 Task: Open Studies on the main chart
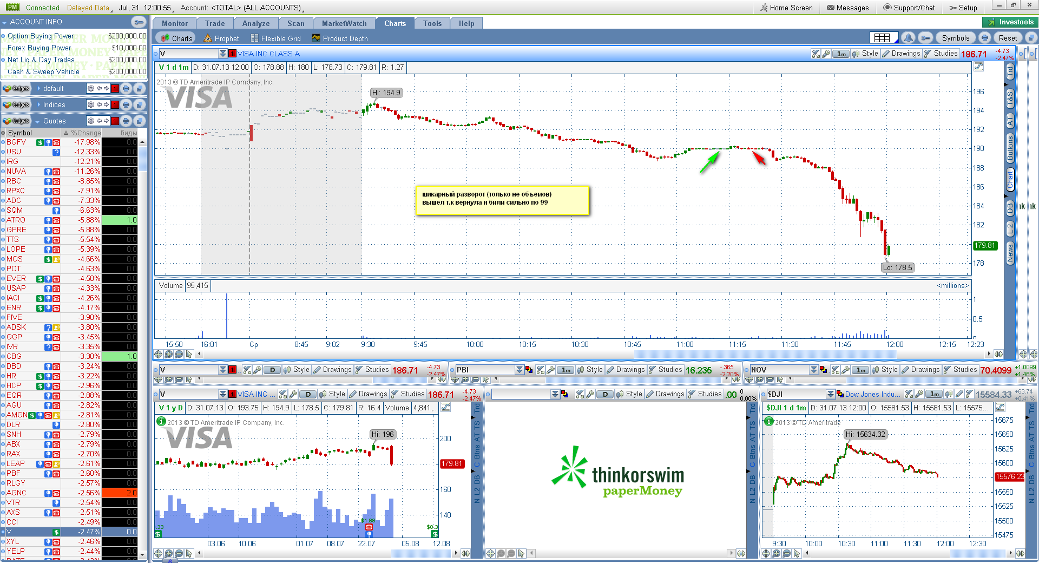point(941,54)
